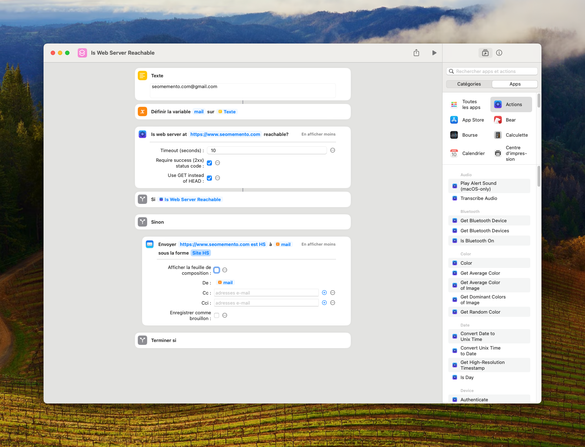Open options beside Require success checkbox
Screen dimensions: 585x447
click(218, 163)
